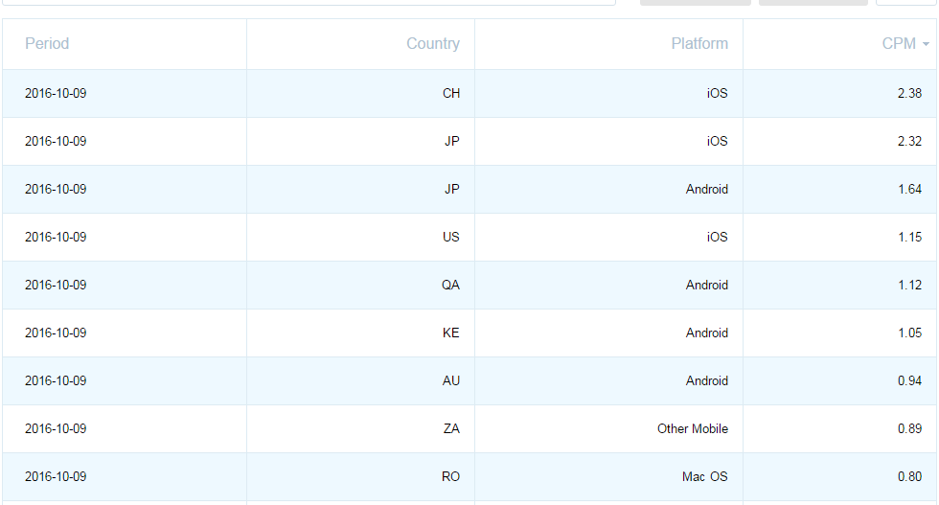
Task: Click country code QA
Action: coord(451,286)
